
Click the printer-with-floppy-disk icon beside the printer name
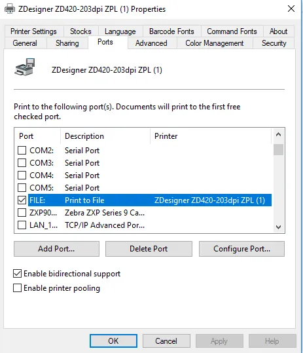coord(25,67)
